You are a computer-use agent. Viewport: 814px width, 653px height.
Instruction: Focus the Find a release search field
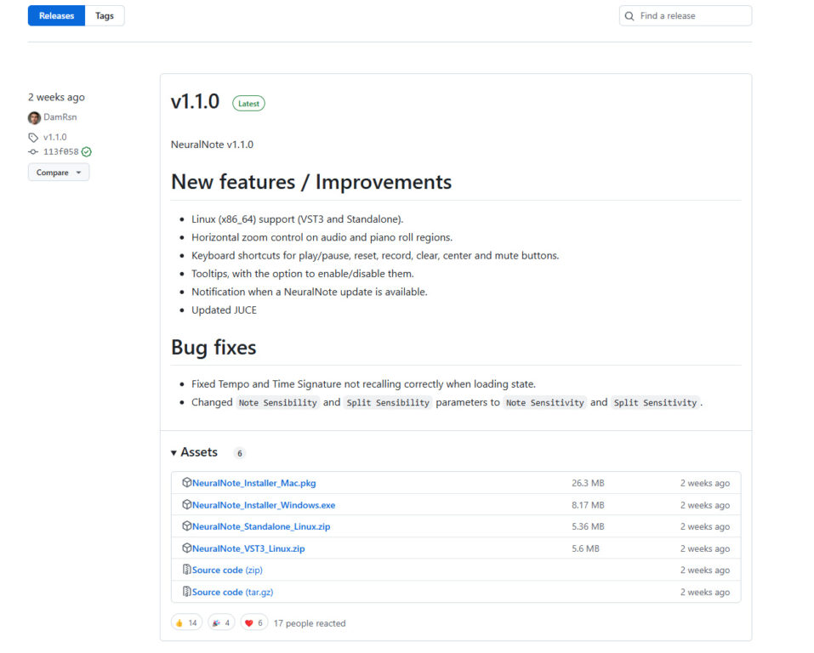pos(691,16)
